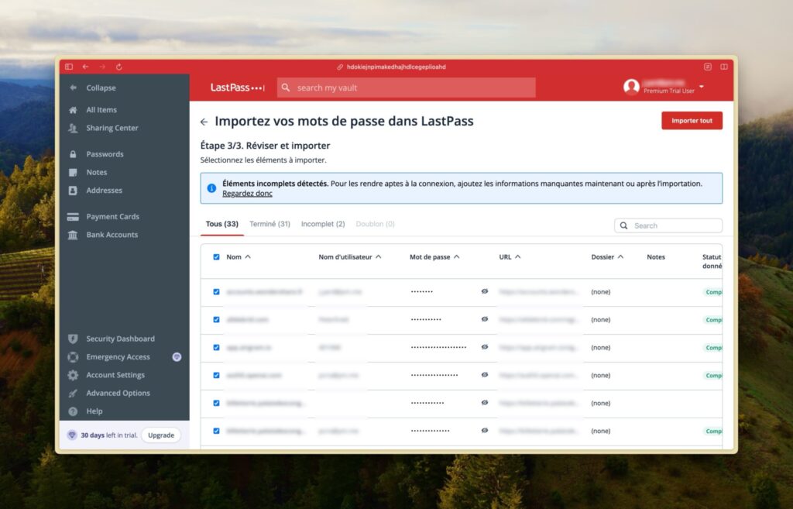Open the Security Dashboard shield icon
This screenshot has height=509, width=793.
point(73,339)
